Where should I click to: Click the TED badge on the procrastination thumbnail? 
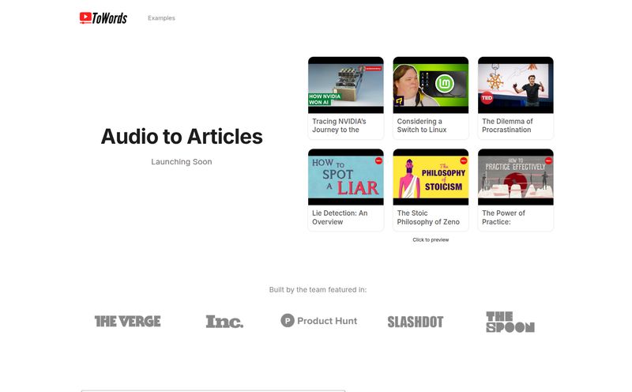point(487,97)
